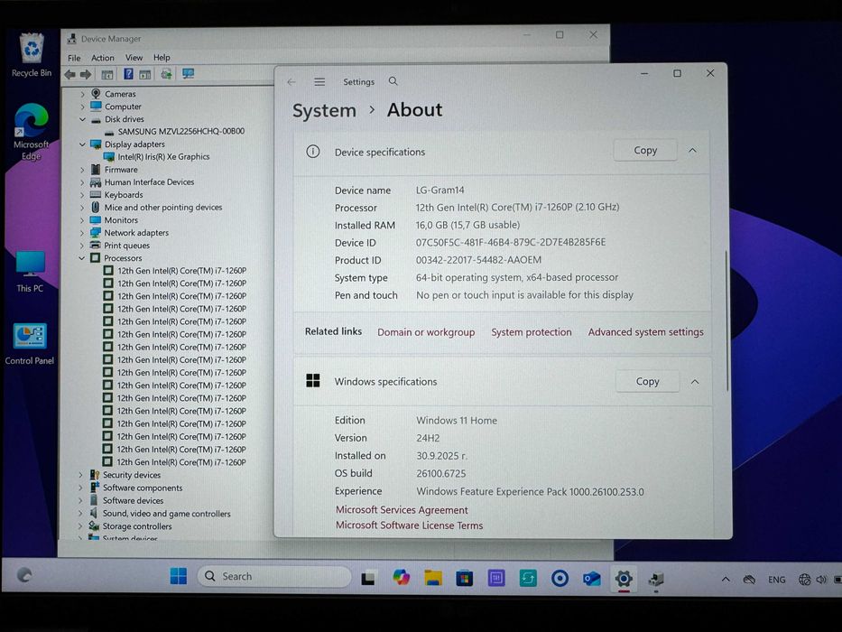This screenshot has height=632, width=842.
Task: Click the teal sync app icon on taskbar
Action: pos(528,578)
